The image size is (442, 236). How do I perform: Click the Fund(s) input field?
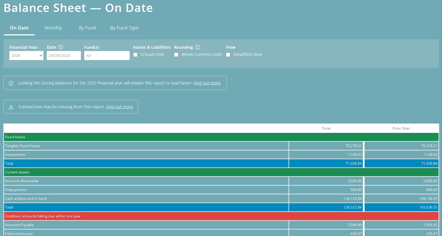[x=107, y=56]
